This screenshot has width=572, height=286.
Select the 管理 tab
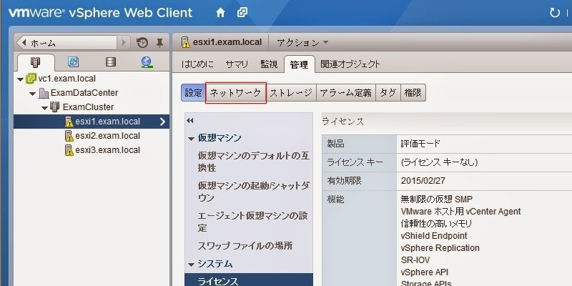299,64
